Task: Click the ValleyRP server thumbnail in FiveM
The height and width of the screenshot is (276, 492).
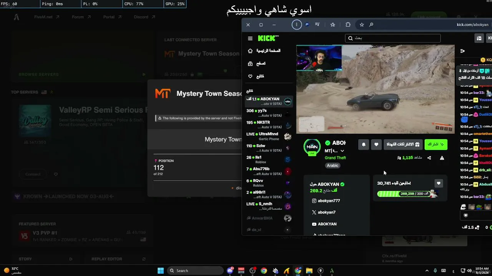Action: pyautogui.click(x=35, y=121)
